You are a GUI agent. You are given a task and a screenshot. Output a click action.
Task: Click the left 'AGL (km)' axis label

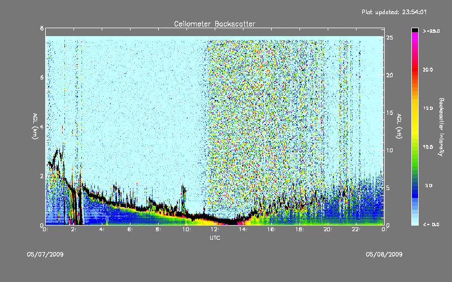(35, 126)
